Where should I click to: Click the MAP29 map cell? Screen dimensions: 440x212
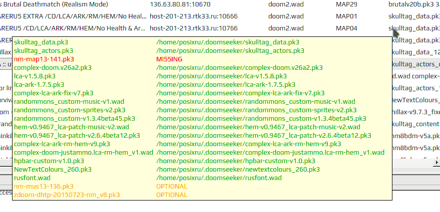coord(346,4)
